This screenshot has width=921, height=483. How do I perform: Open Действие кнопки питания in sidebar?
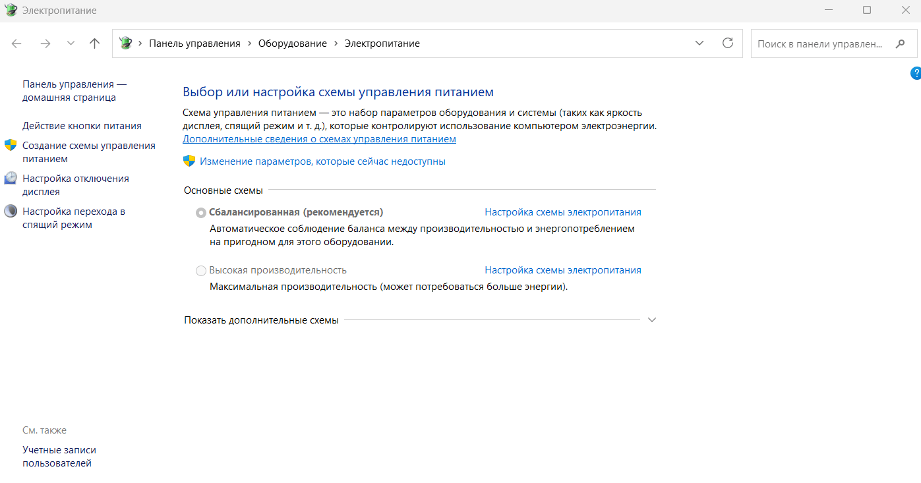[82, 126]
